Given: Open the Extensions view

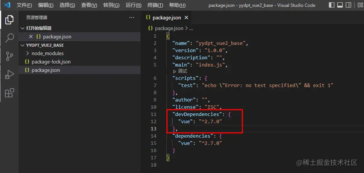Looking at the screenshot, I should [x=9, y=93].
